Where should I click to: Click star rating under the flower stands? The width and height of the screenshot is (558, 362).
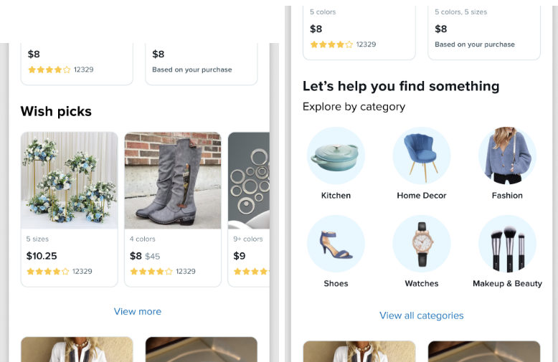(x=48, y=272)
